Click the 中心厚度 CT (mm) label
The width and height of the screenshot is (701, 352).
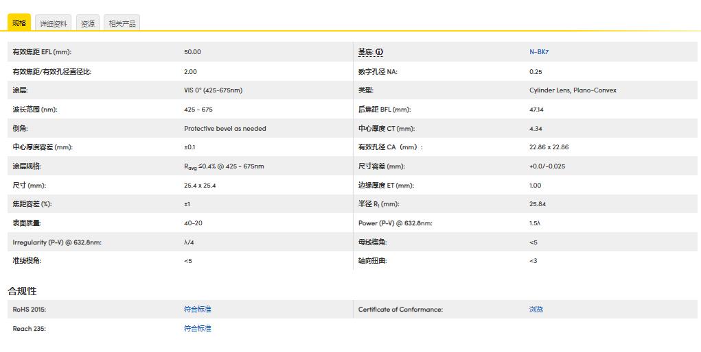387,129
